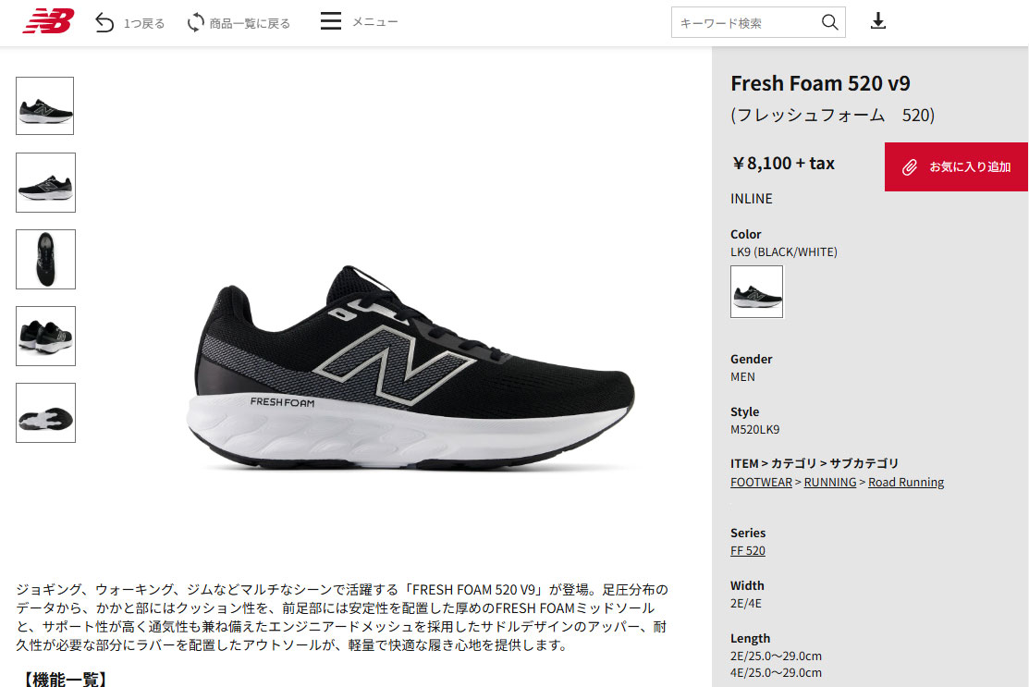Select the shoe pair thumbnail

(x=45, y=336)
